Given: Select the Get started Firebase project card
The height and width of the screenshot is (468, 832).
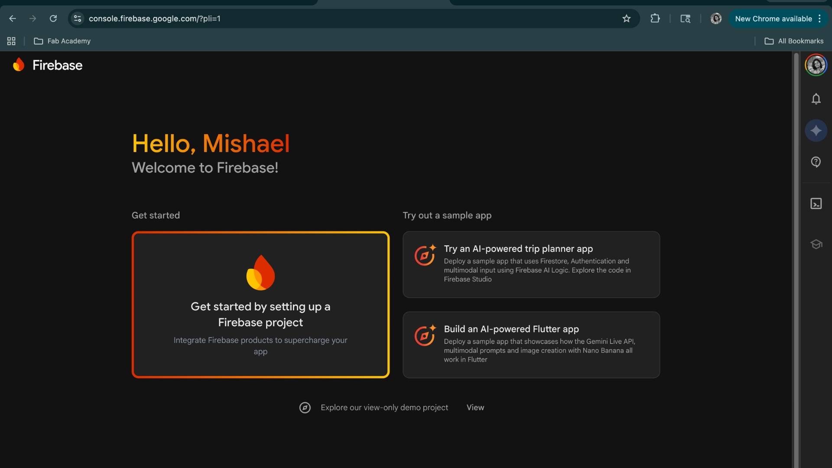Looking at the screenshot, I should pos(260,305).
